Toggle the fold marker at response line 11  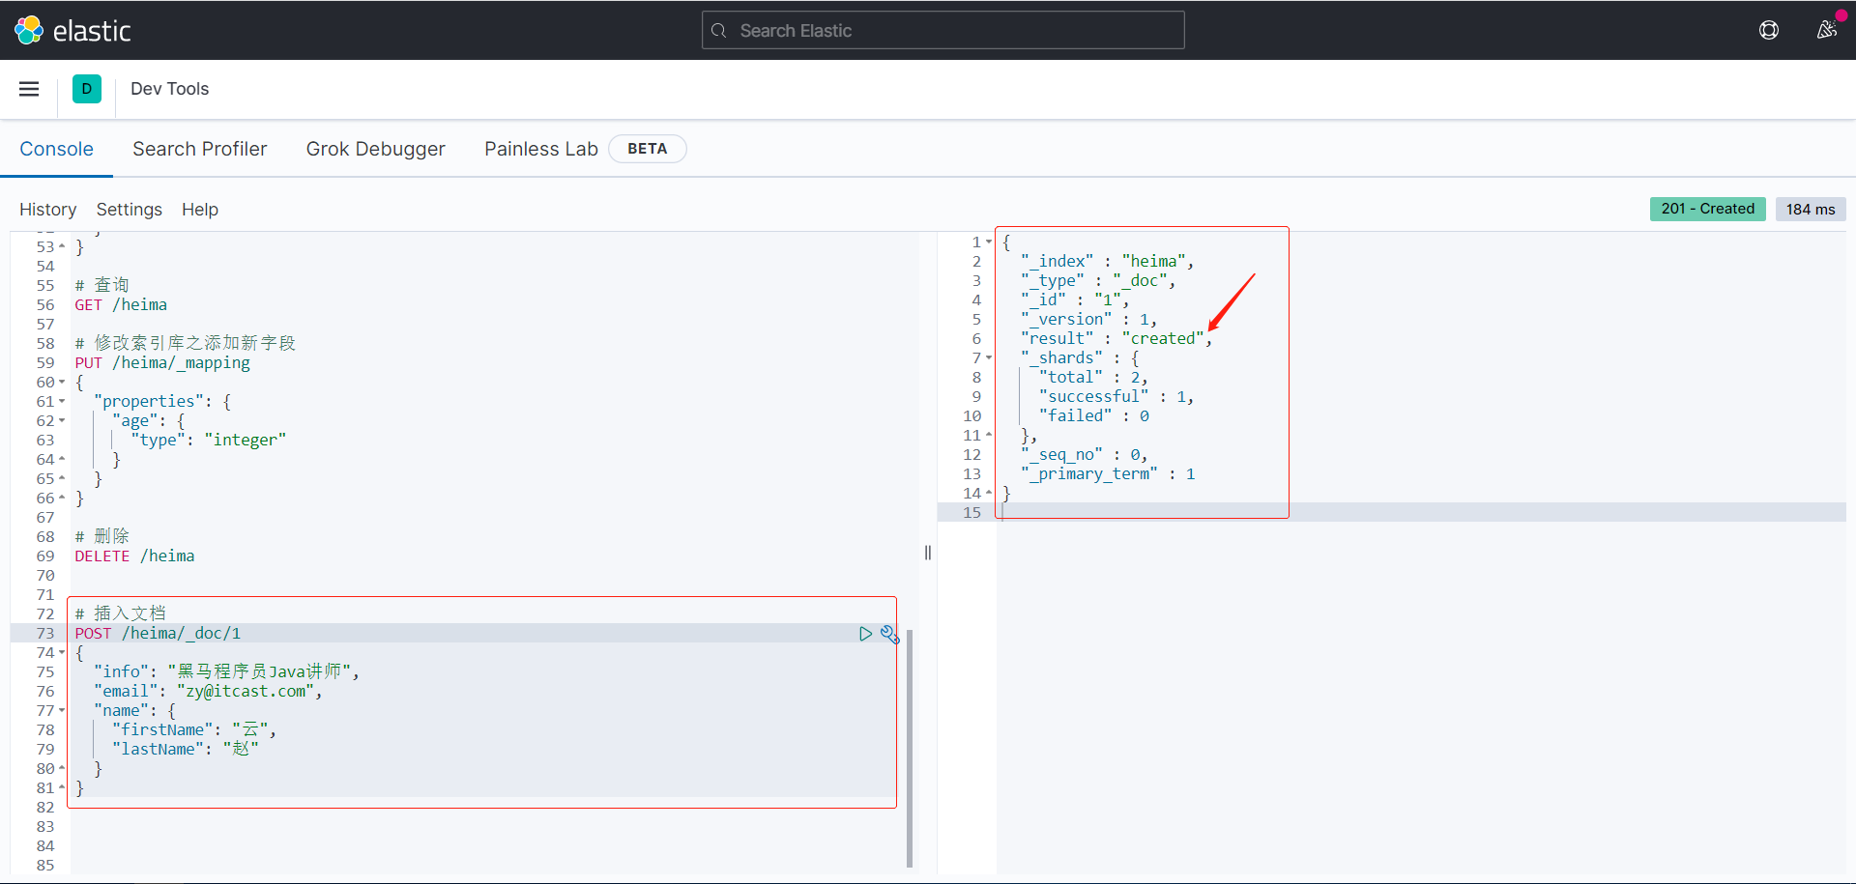coord(989,436)
